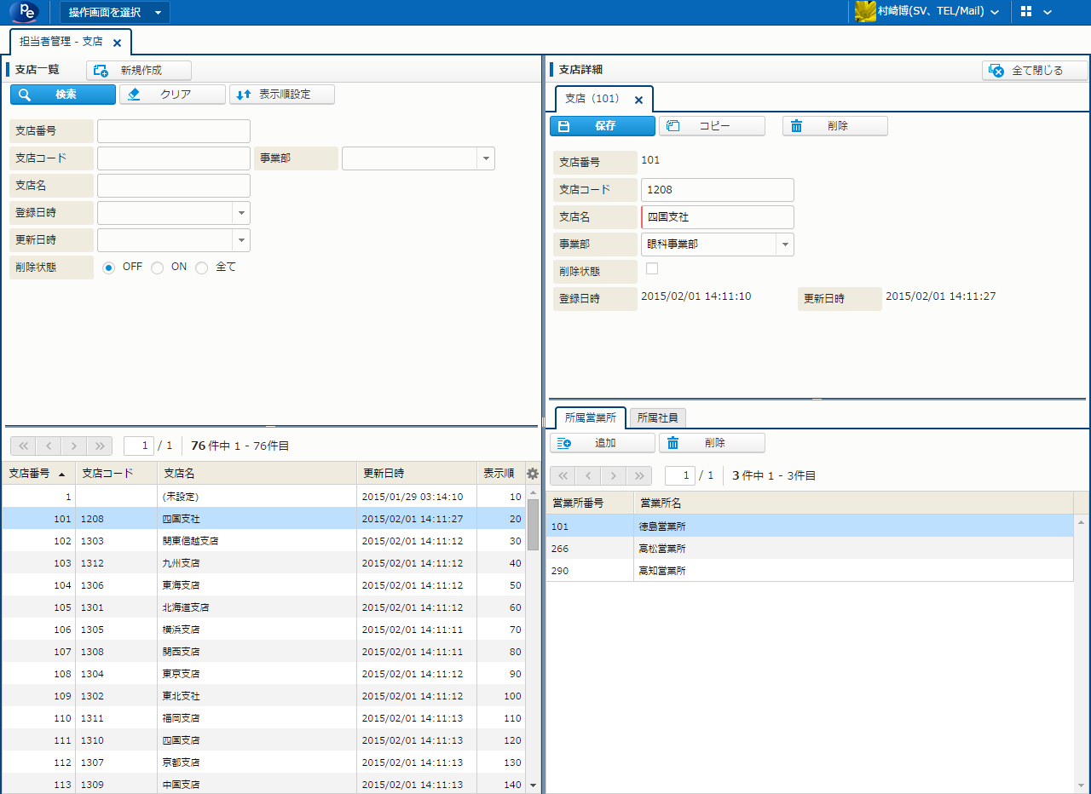Open the grid apps icon in header
This screenshot has height=794, width=1091.
[1026, 12]
